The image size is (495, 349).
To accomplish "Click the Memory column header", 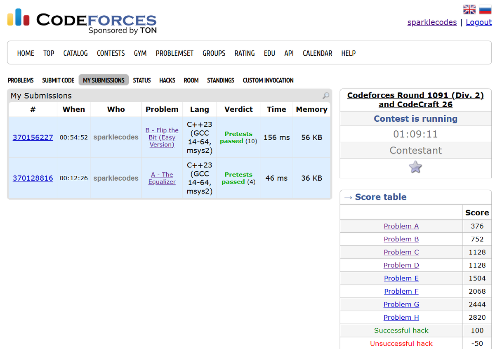I will click(311, 109).
